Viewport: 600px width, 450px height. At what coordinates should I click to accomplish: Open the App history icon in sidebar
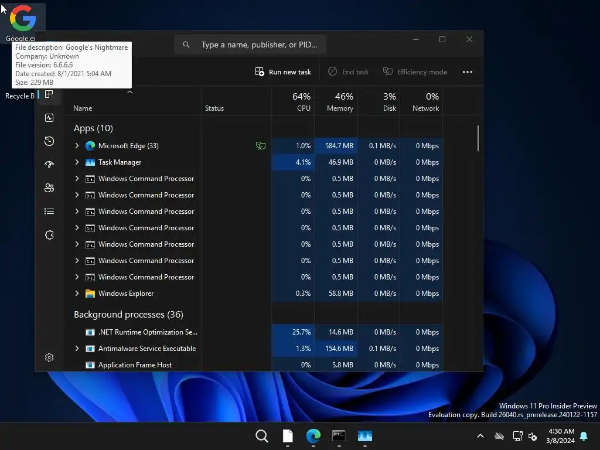pyautogui.click(x=49, y=141)
